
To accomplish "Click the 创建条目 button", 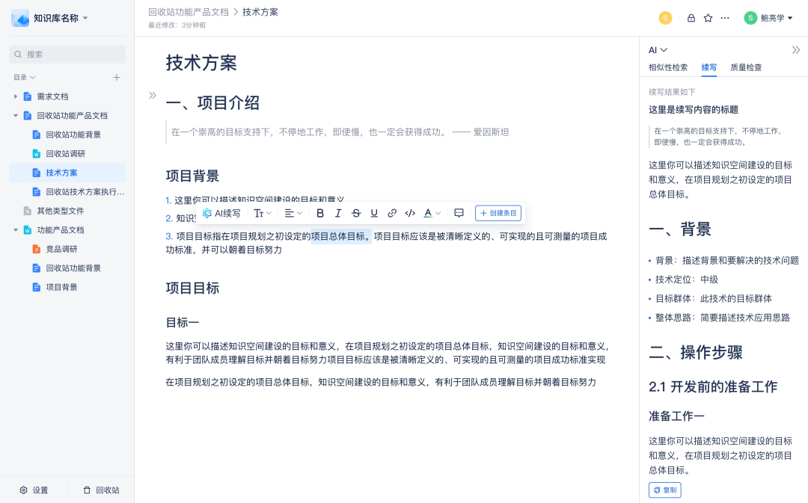I will pyautogui.click(x=498, y=213).
